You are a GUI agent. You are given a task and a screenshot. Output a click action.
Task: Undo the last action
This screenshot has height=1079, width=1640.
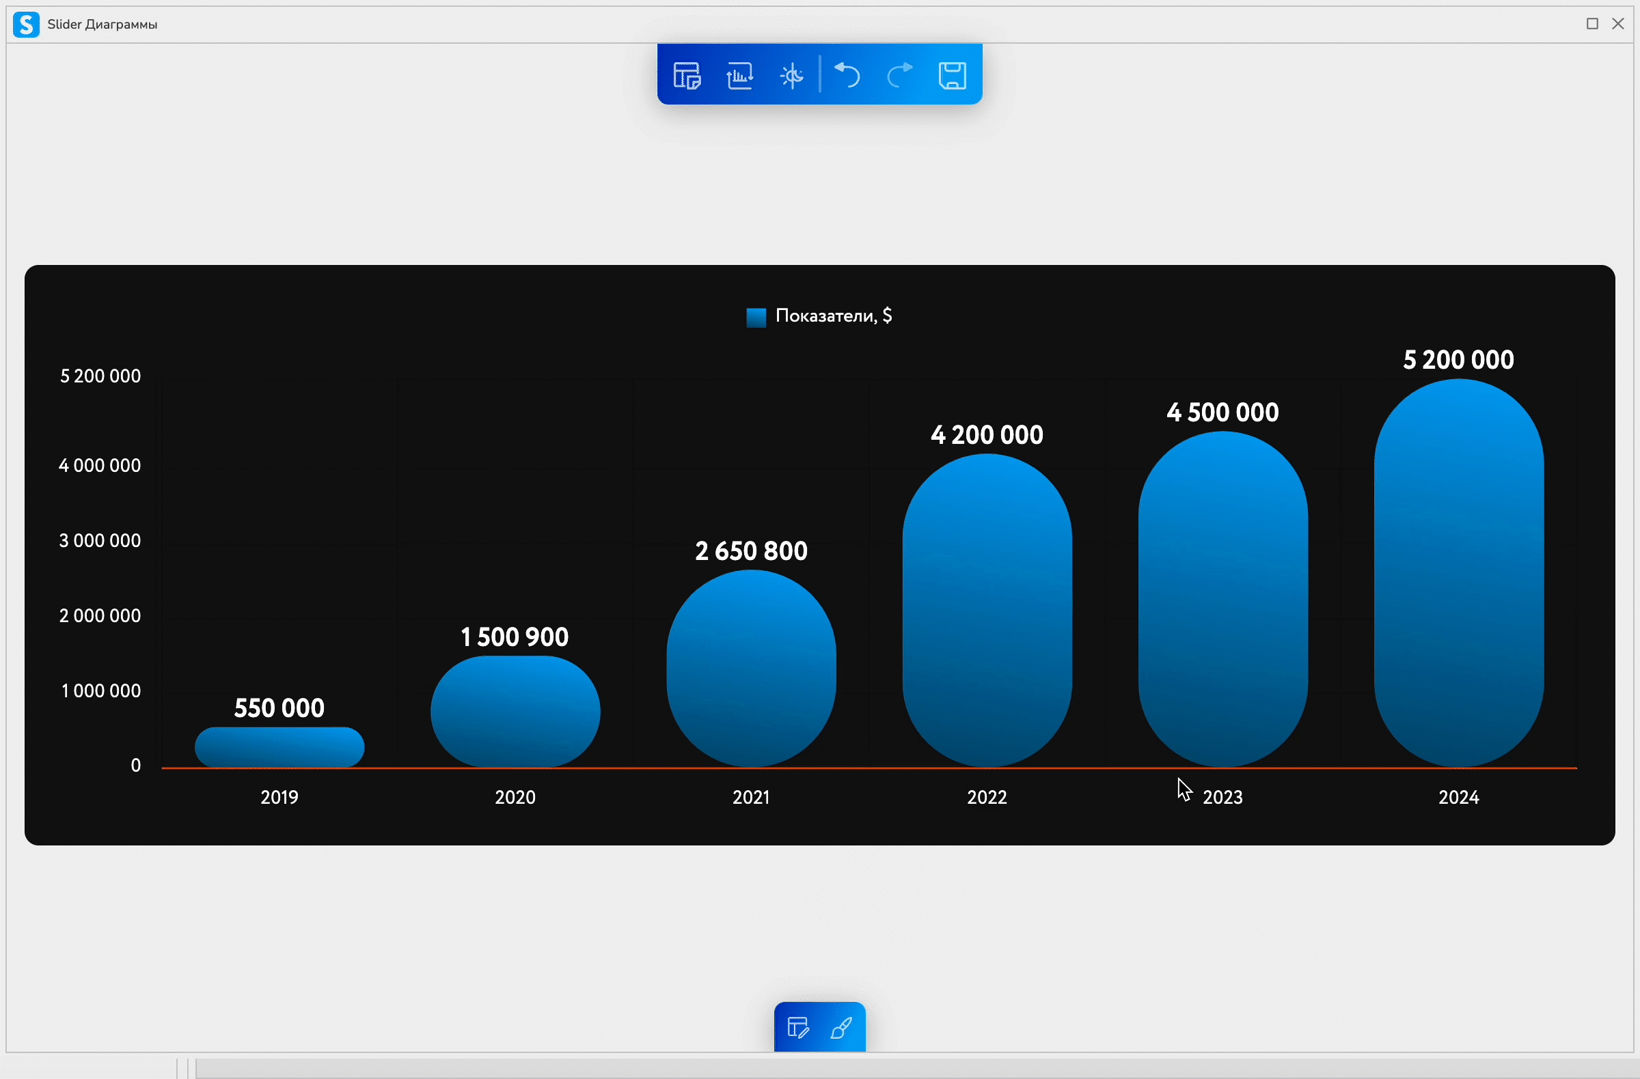coord(847,75)
